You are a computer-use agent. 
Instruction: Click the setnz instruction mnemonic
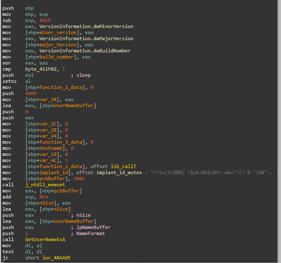coord(9,82)
